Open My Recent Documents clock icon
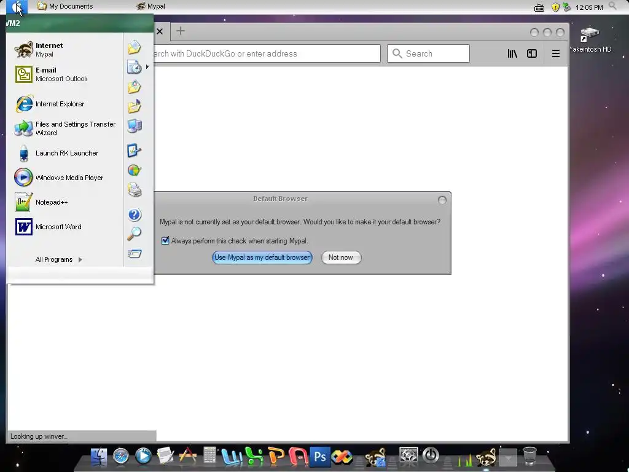The width and height of the screenshot is (629, 472). (x=135, y=67)
